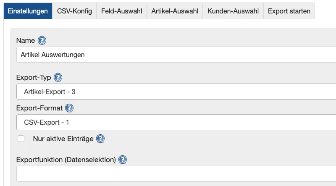Switch to the CSV-Konfig tab
This screenshot has width=336, height=186.
pos(74,11)
